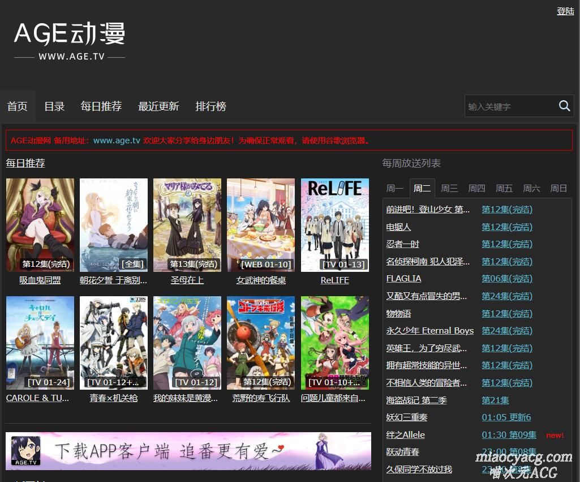
Task: Open the 女武神的餐桌 cover thumbnail
Action: click(x=261, y=225)
